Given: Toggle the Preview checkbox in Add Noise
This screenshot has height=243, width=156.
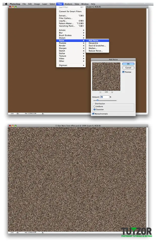Looking at the screenshot, I should [x=123, y=72].
